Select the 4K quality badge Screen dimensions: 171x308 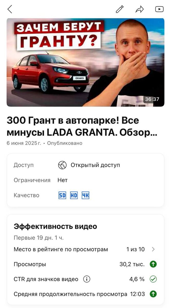(x=85, y=195)
